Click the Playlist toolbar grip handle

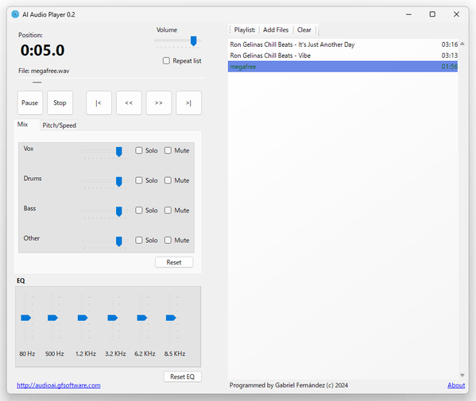coord(230,29)
